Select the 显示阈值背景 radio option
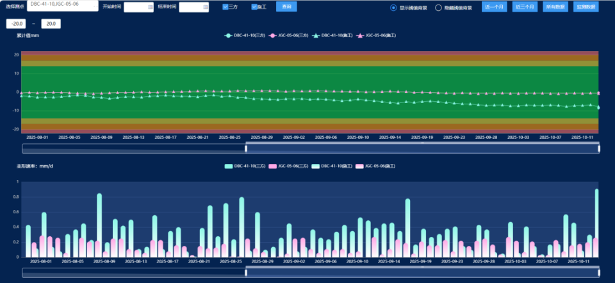The height and width of the screenshot is (283, 615). click(x=394, y=8)
